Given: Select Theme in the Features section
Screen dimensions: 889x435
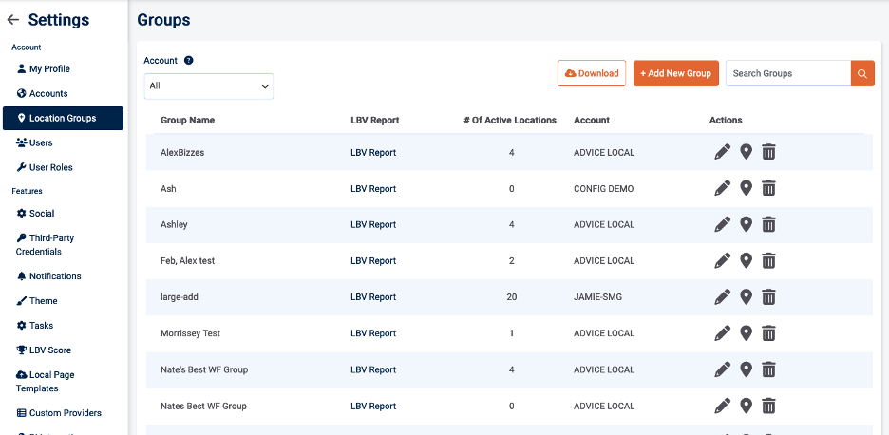Looking at the screenshot, I should [x=43, y=301].
